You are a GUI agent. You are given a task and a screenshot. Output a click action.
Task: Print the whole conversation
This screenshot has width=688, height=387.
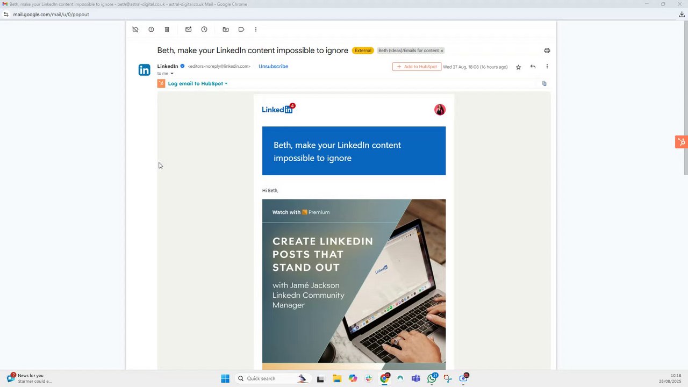pyautogui.click(x=547, y=51)
